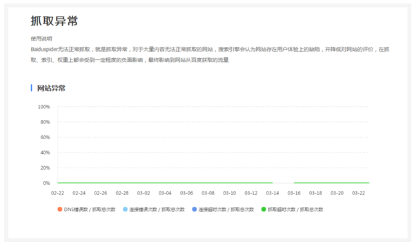Click the 03-20 date label
The height and width of the screenshot is (251, 412).
(x=337, y=193)
